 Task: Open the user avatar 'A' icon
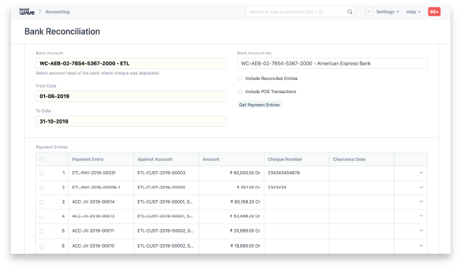[x=369, y=12]
